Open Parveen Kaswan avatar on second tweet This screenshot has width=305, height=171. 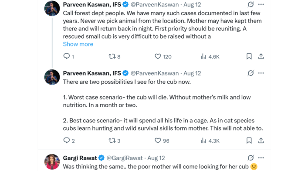pyautogui.click(x=52, y=77)
